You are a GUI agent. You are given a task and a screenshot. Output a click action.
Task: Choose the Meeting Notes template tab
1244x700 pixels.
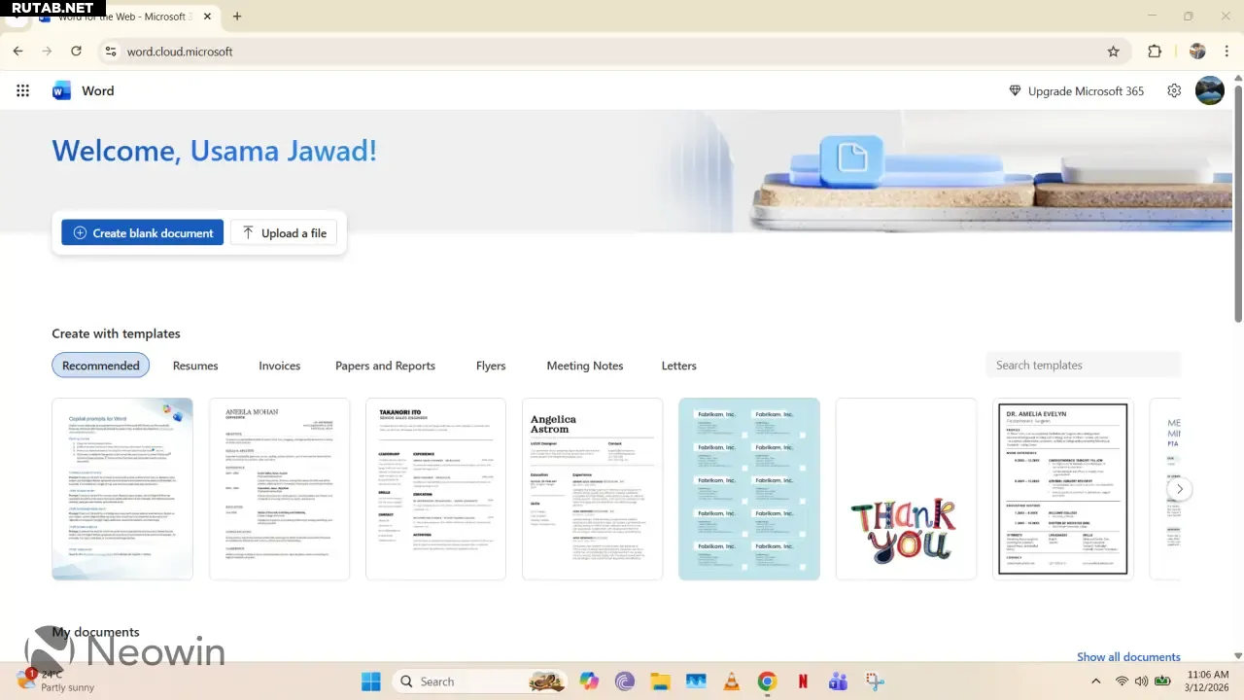tap(584, 366)
